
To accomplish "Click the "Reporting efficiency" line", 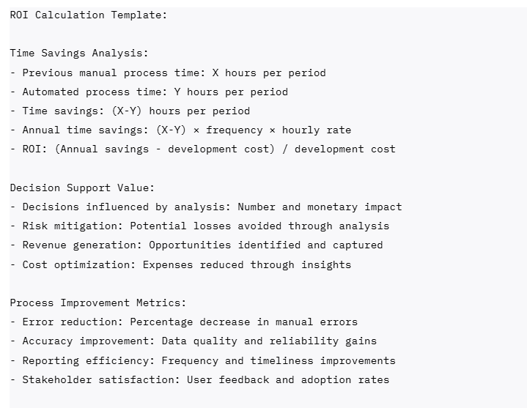I will point(202,360).
